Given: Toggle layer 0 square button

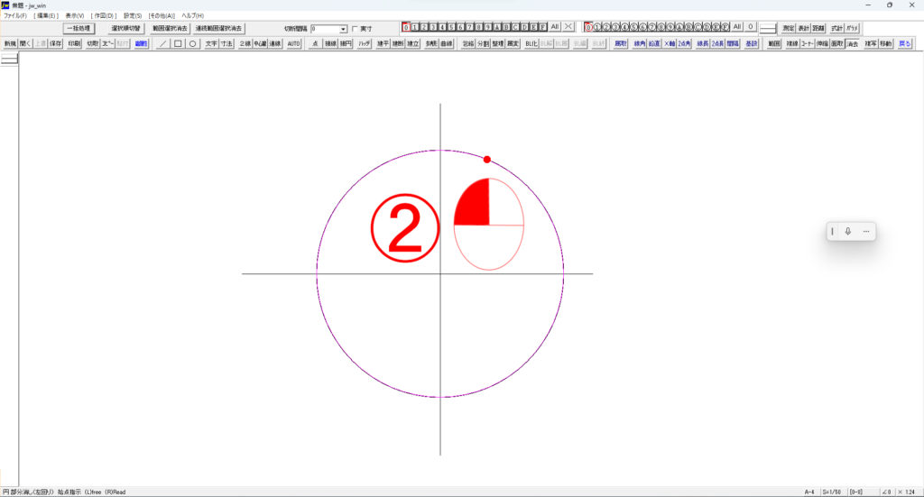Looking at the screenshot, I should click(406, 28).
